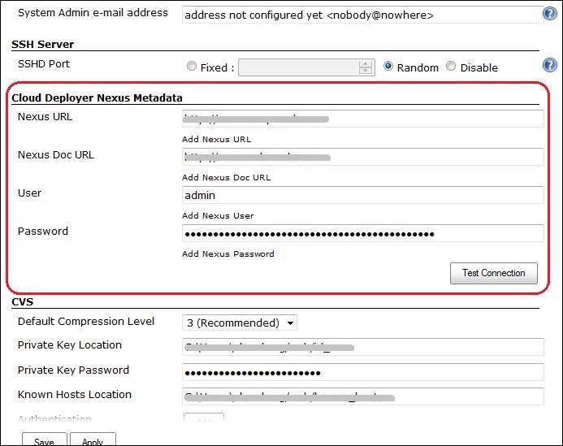Click the CVS section heading

coord(22,301)
